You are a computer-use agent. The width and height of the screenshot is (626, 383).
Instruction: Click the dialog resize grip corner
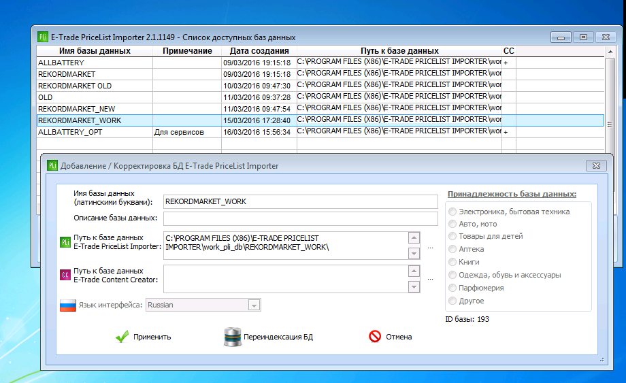click(x=602, y=359)
